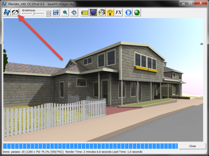Screen dimensions: 209x156
Task: Click the refresh view icon under arrow
Action: [15, 13]
